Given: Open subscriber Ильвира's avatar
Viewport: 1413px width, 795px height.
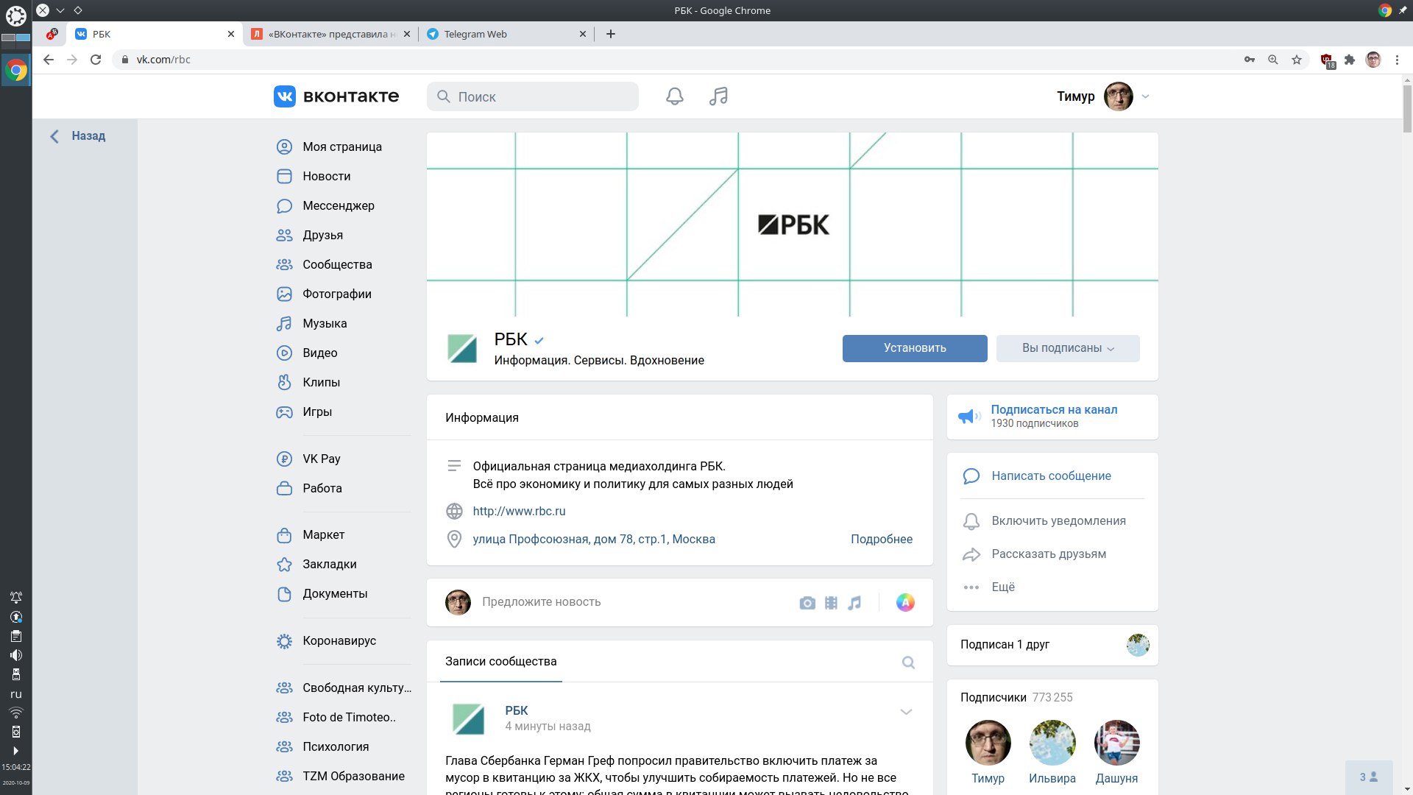Looking at the screenshot, I should click(x=1052, y=743).
